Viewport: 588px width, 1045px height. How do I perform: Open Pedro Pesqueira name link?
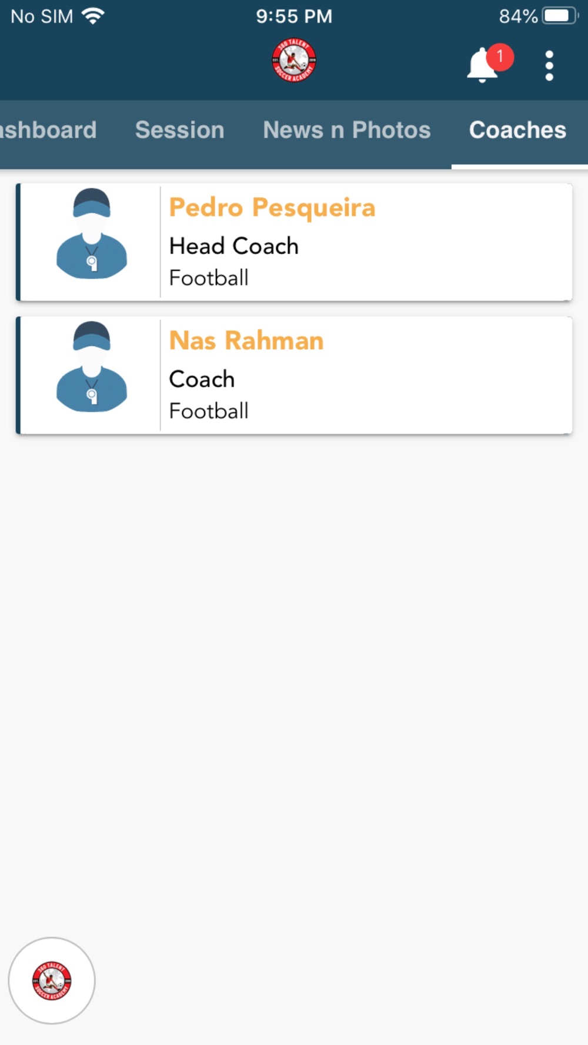pos(272,207)
